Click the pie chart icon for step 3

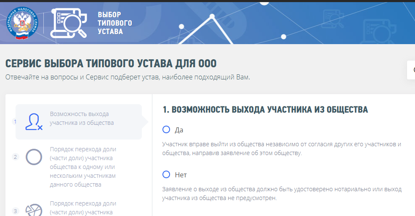pyautogui.click(x=34, y=210)
